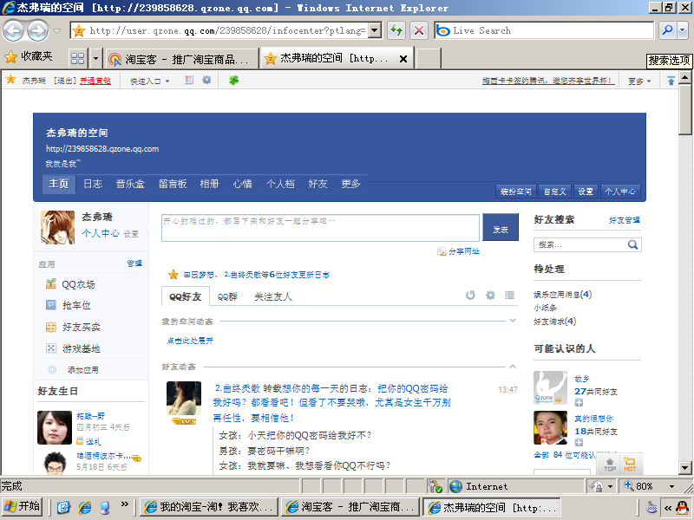Add 真的很想你 with the plus icon

coord(579,442)
